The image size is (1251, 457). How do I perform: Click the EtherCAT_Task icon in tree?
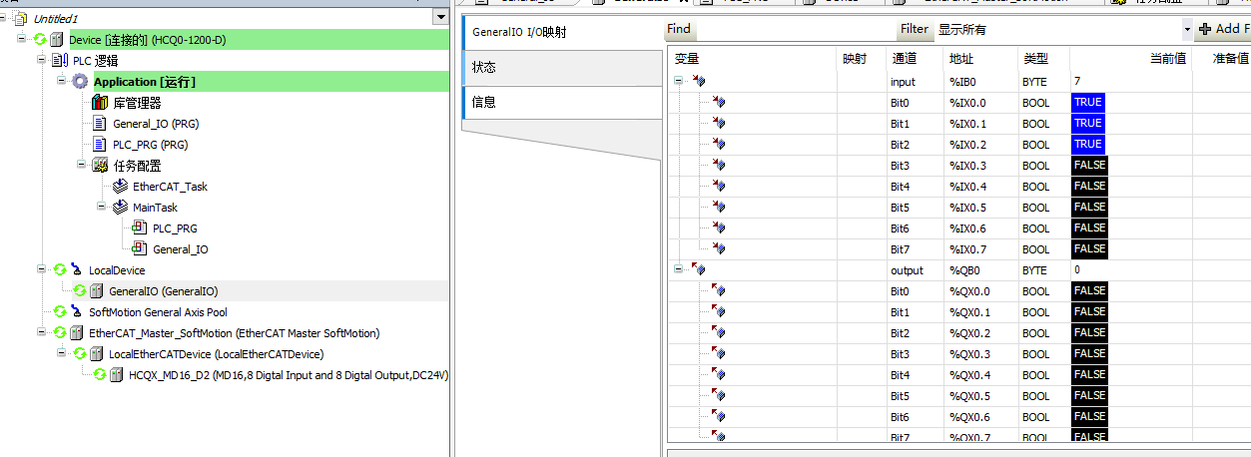(120, 187)
